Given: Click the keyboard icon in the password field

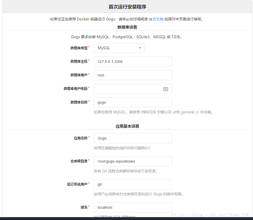Looking at the screenshot, I should point(166,89).
